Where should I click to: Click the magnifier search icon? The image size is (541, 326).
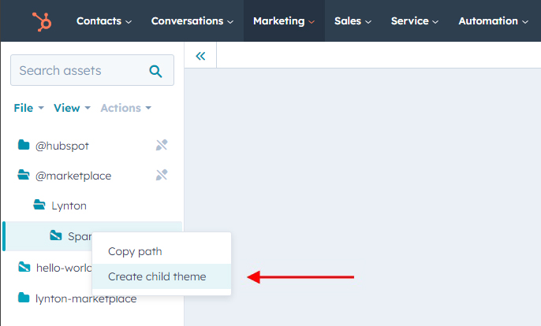click(x=155, y=71)
